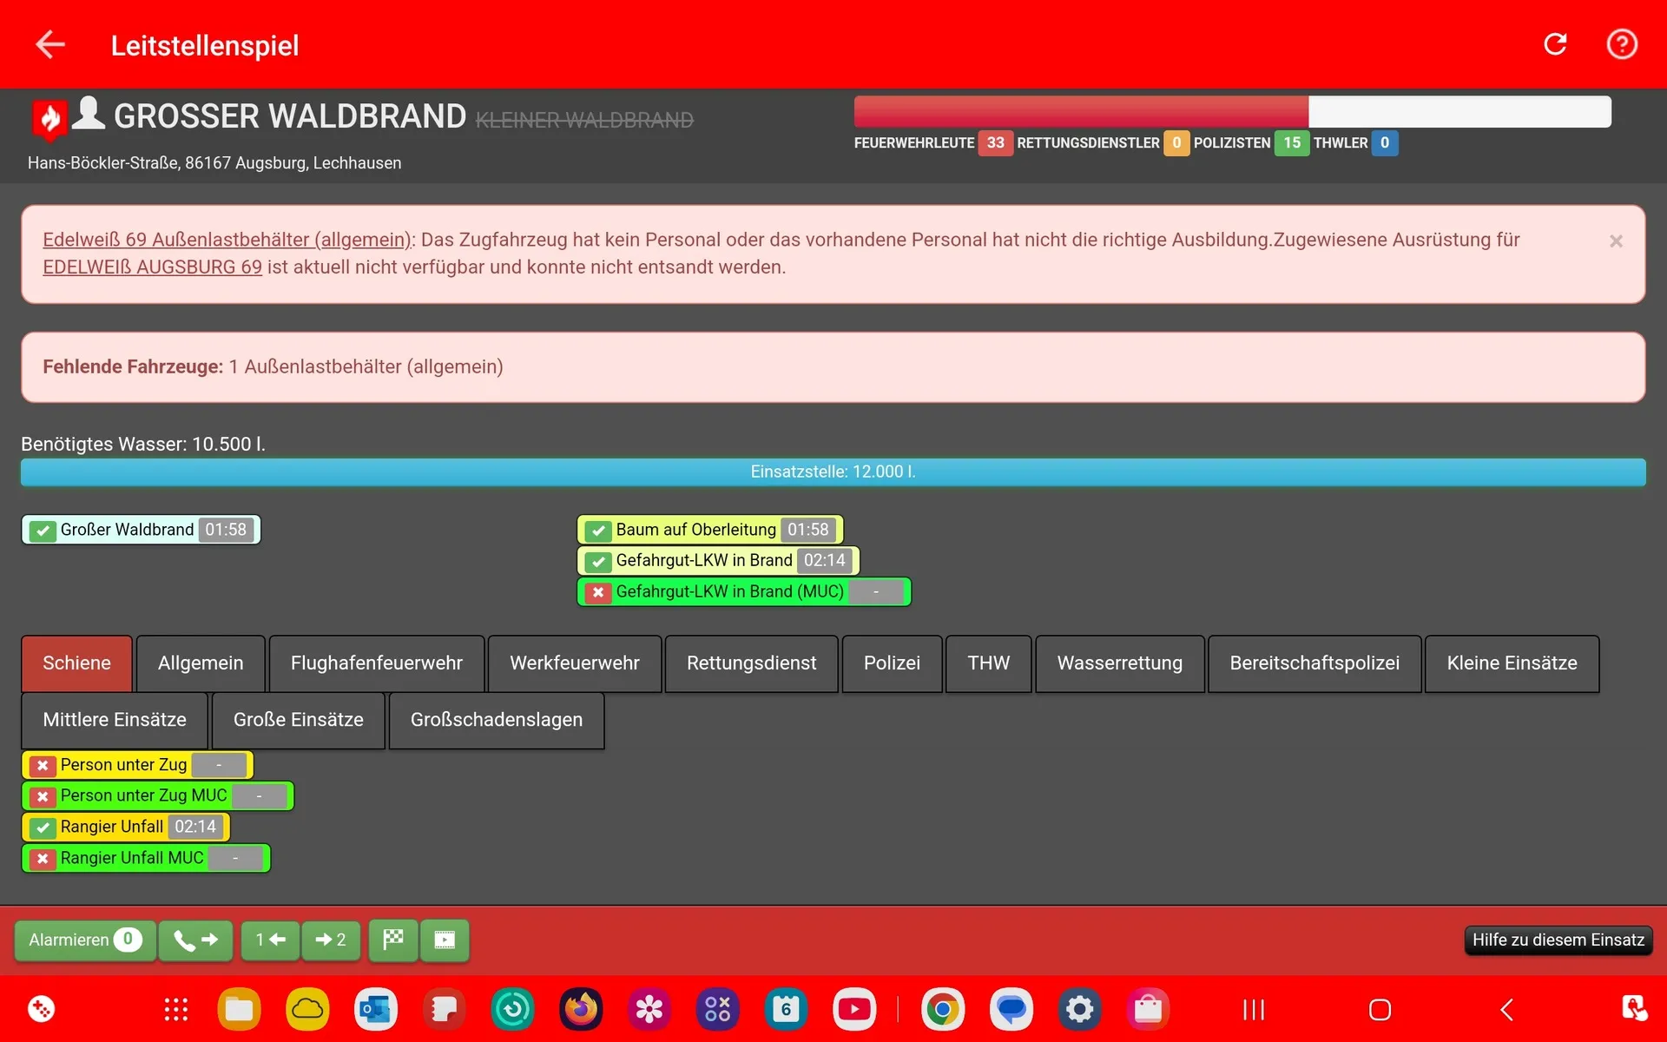The width and height of the screenshot is (1667, 1042).
Task: Click the phone forward call button
Action: 195,940
